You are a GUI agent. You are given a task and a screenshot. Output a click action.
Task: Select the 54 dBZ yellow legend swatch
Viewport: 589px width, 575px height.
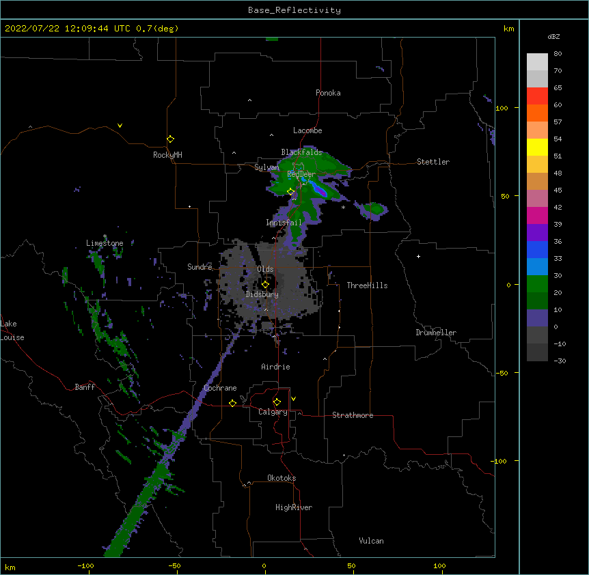[x=537, y=147]
